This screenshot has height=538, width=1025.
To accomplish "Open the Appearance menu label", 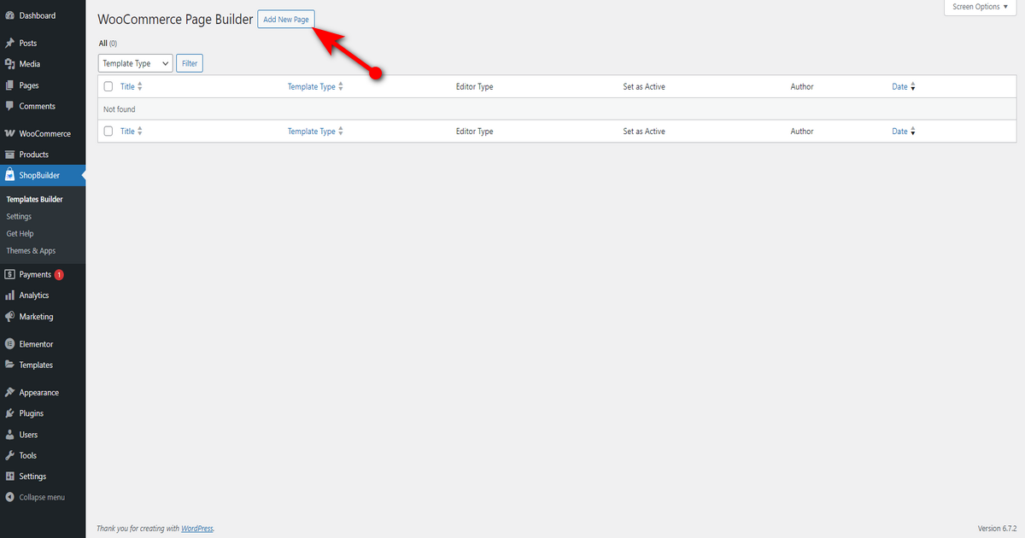I will (x=39, y=393).
